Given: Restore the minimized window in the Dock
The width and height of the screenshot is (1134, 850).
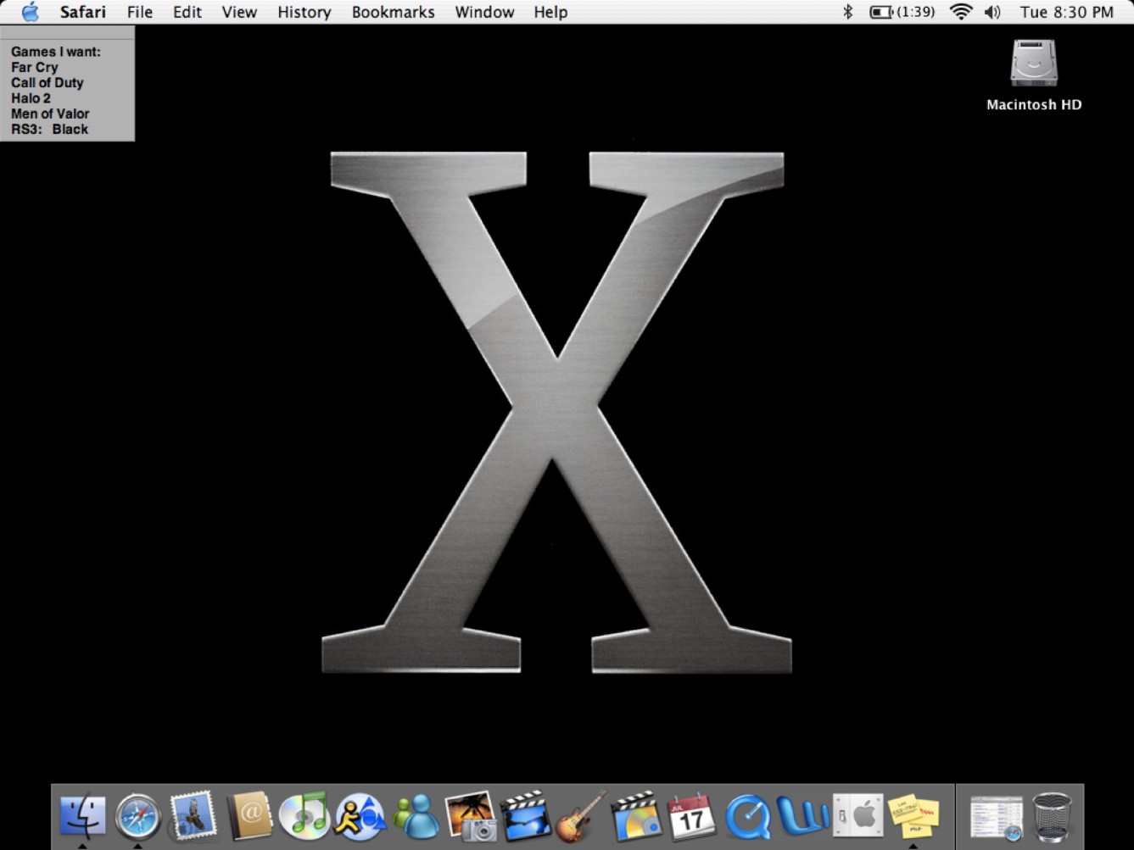Looking at the screenshot, I should (997, 817).
